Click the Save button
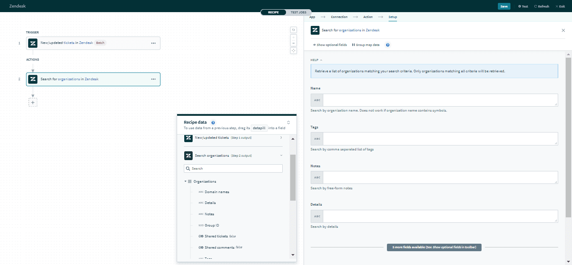 point(504,6)
